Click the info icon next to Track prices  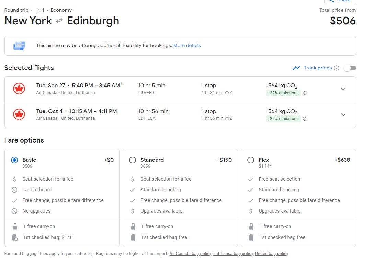(337, 68)
